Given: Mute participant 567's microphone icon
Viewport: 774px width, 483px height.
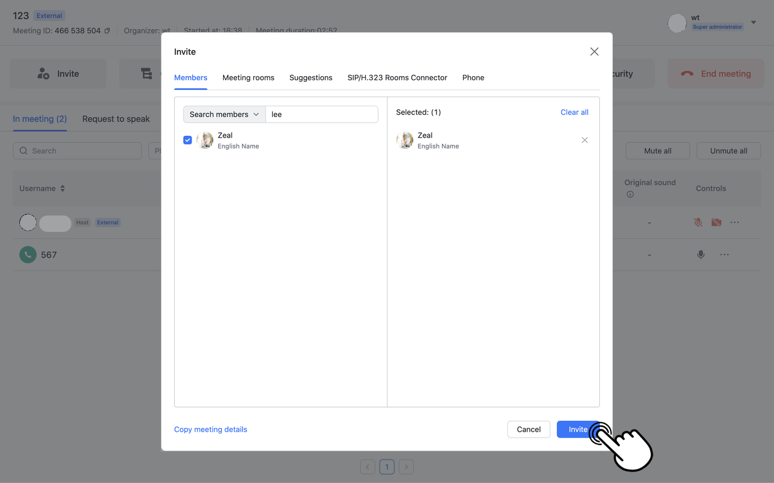Looking at the screenshot, I should (x=700, y=254).
